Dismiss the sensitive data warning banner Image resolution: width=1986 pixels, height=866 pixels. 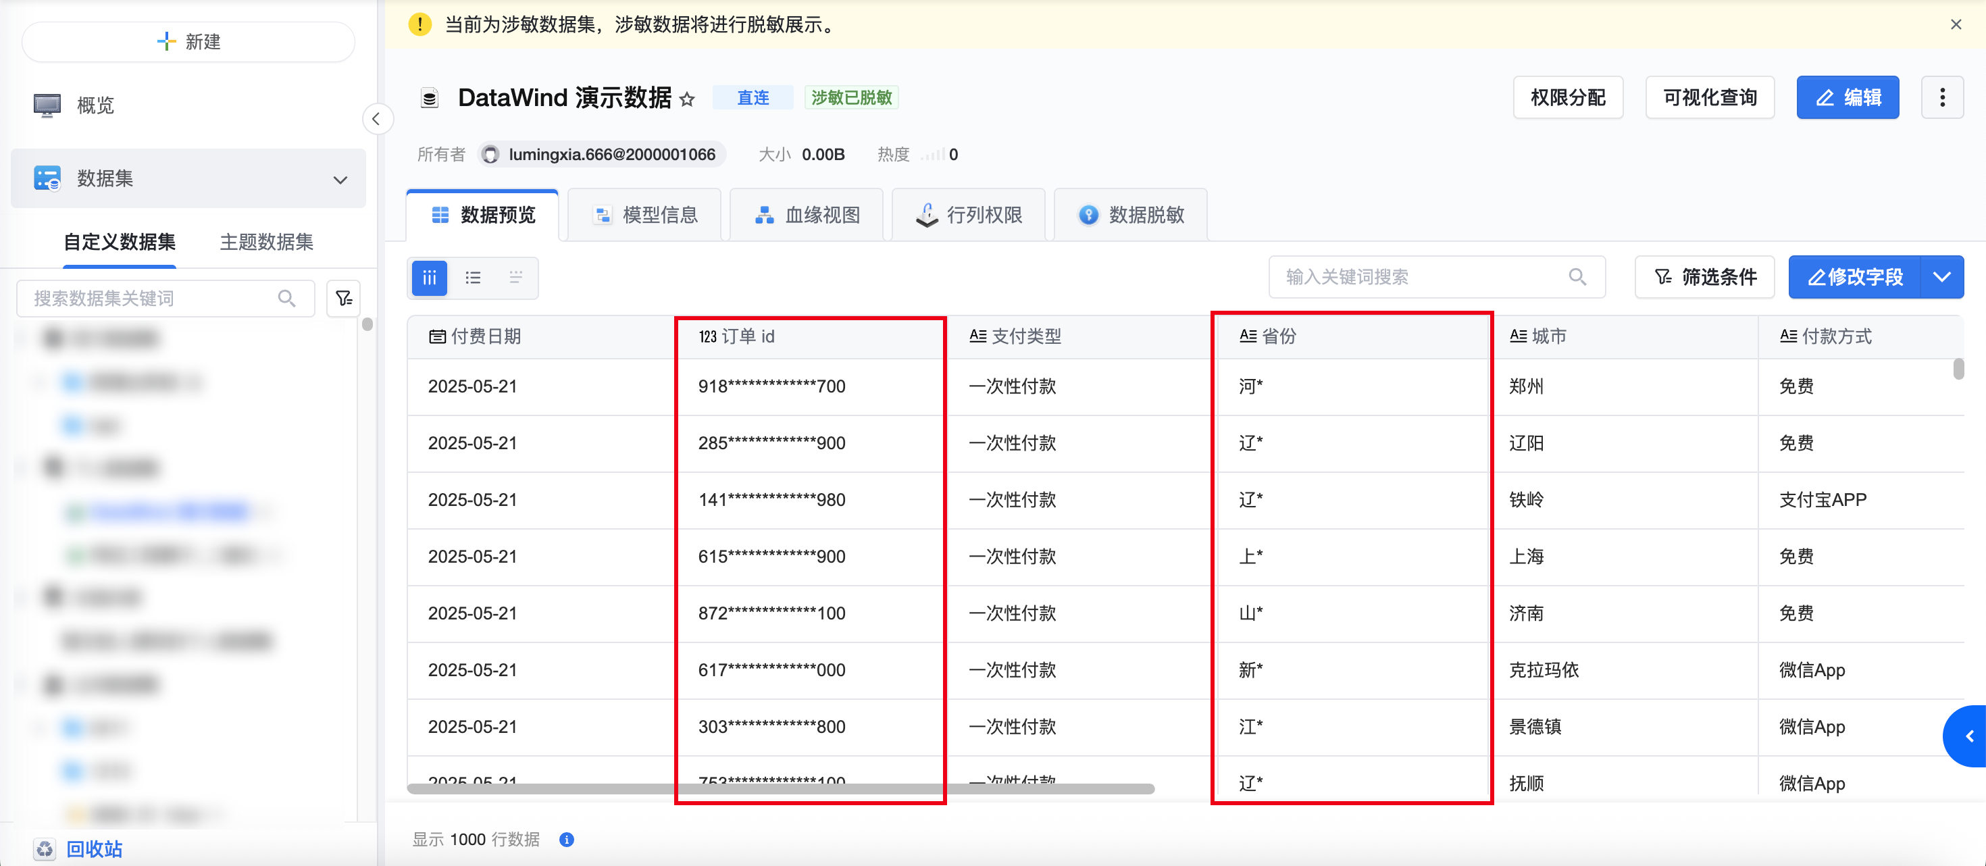click(x=1956, y=25)
